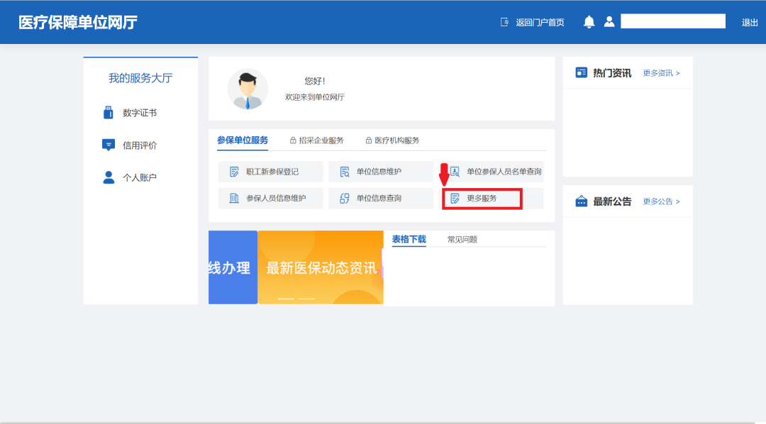Click the 信用评价 chat icon
Image resolution: width=766 pixels, height=424 pixels.
[109, 145]
